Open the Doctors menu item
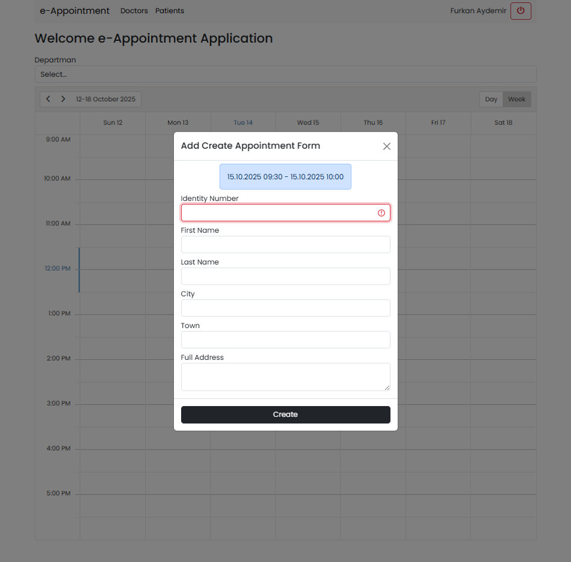 [134, 10]
